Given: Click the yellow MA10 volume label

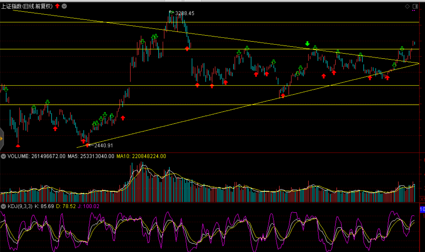Looking at the screenshot, I should click(141, 156).
